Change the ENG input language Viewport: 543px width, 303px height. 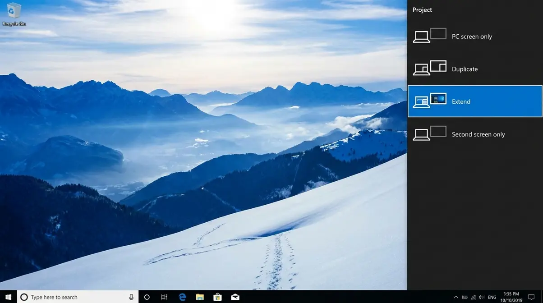[492, 297]
